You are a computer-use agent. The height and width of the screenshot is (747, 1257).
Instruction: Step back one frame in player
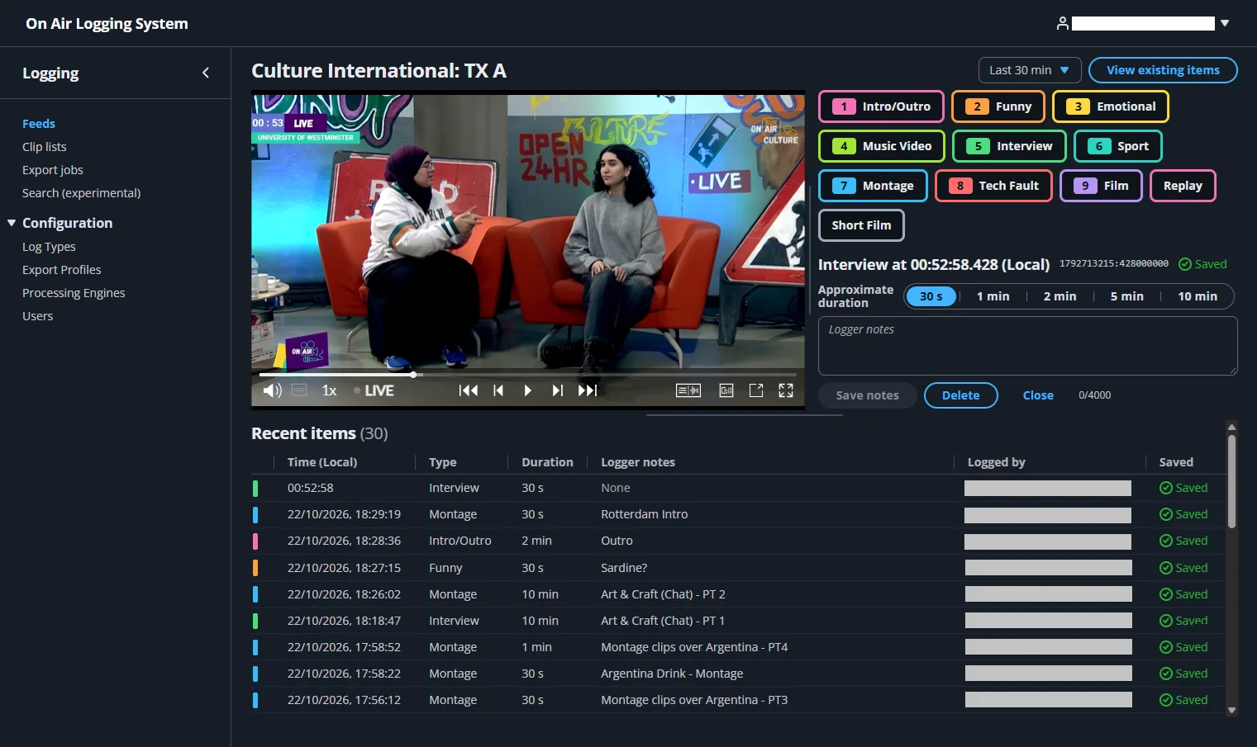coord(498,390)
